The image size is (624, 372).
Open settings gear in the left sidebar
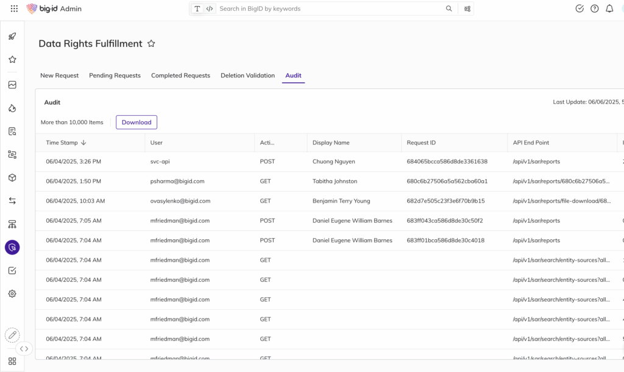coord(12,293)
